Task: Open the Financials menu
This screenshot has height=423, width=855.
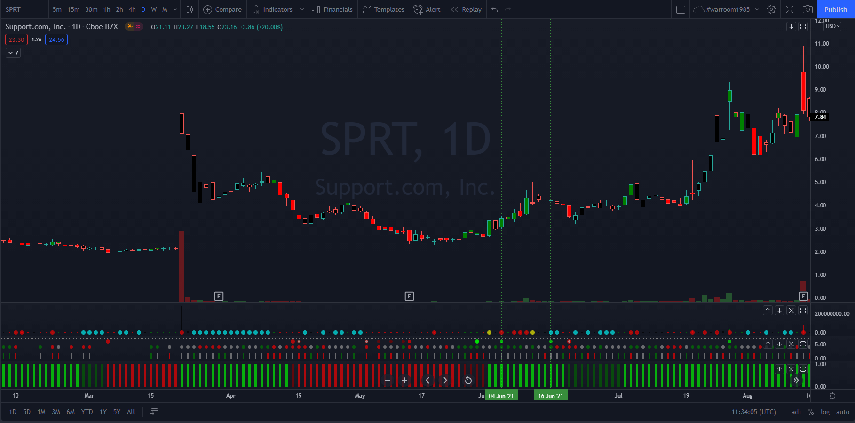Action: pyautogui.click(x=332, y=9)
